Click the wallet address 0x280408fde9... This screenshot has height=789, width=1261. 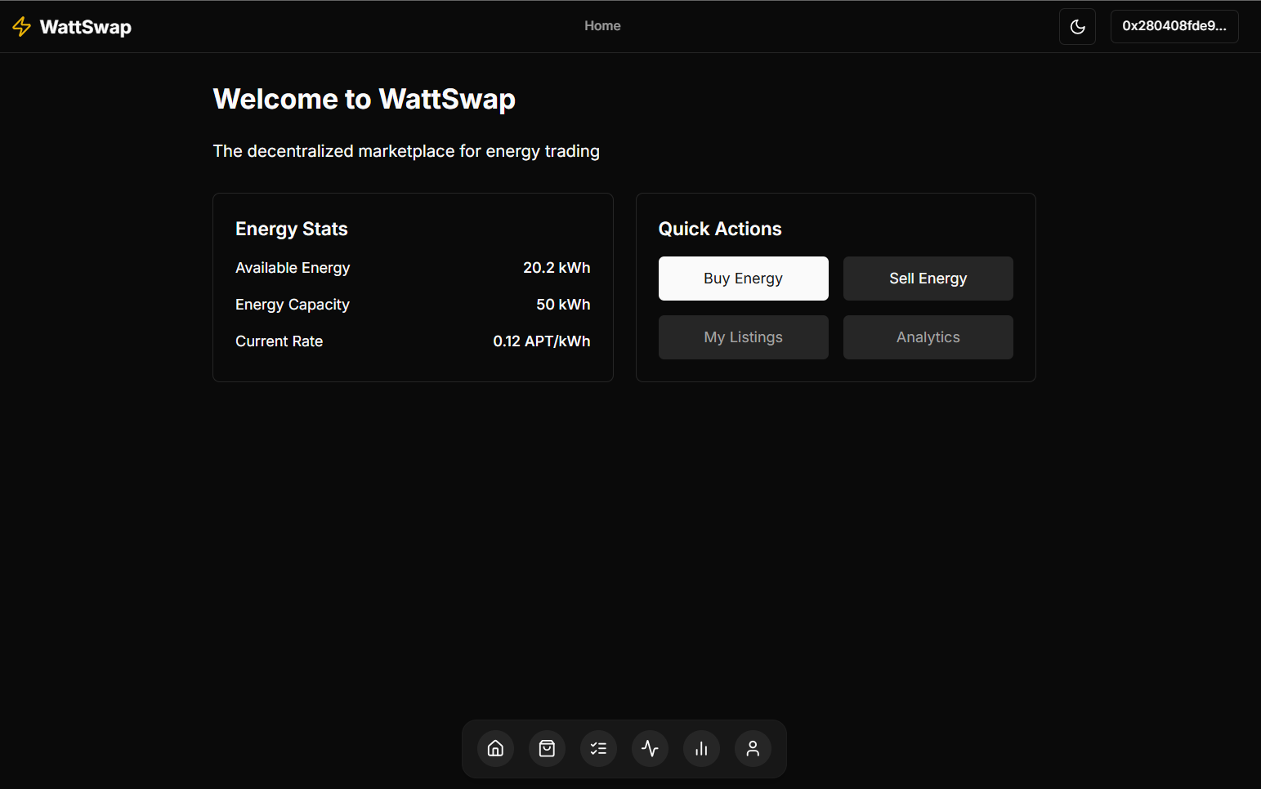1174,26
